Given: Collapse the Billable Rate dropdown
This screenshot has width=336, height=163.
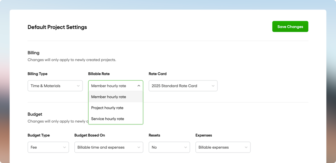Looking at the screenshot, I should click(x=115, y=86).
